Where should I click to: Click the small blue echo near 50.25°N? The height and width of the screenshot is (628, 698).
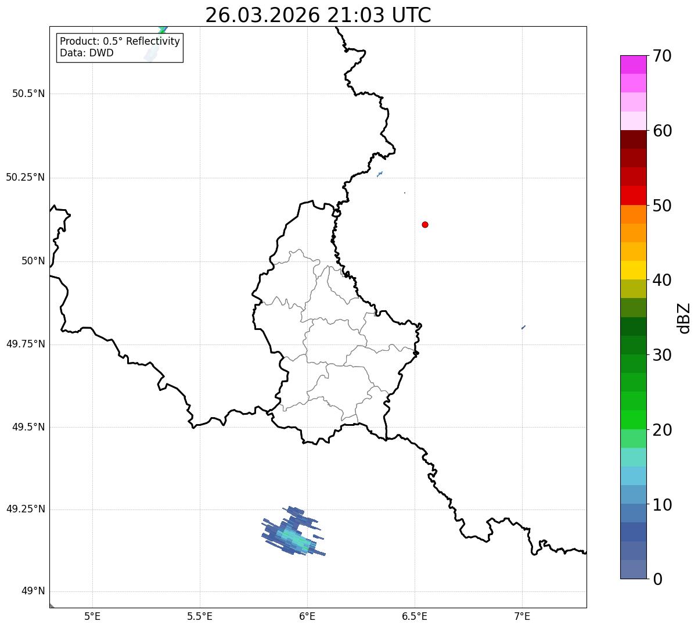click(380, 174)
